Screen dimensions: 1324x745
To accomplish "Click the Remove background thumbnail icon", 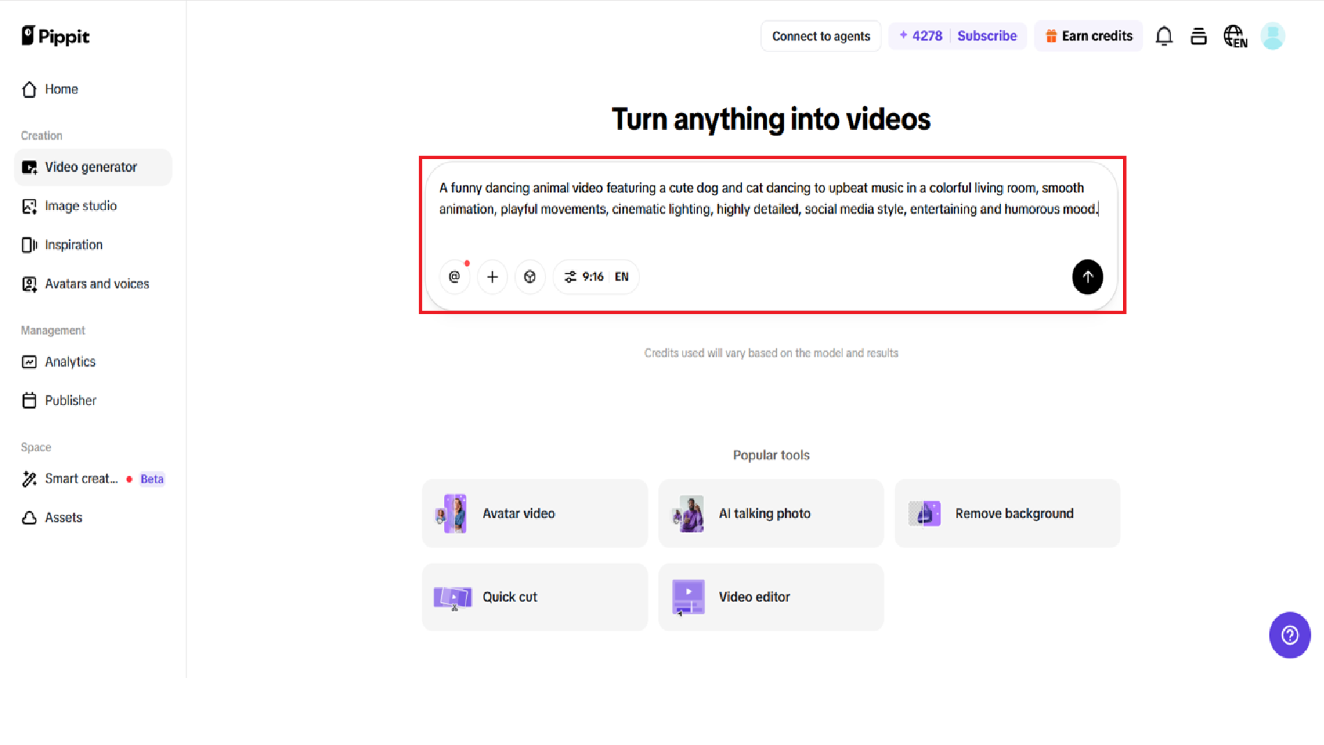I will (925, 514).
